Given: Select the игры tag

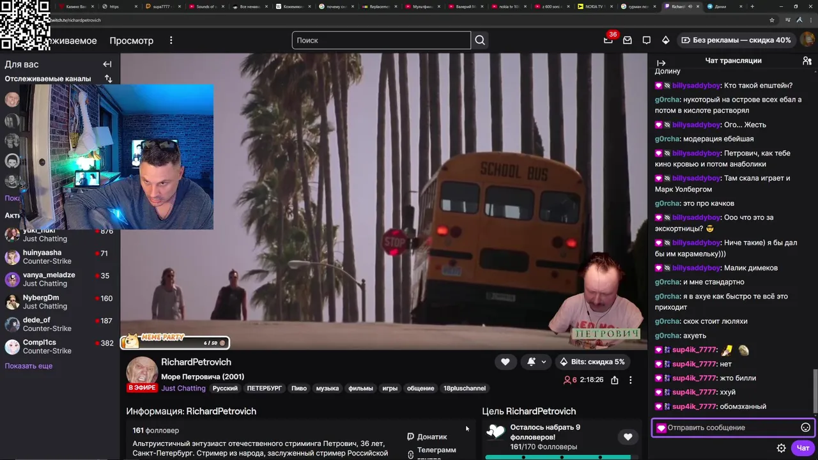Looking at the screenshot, I should (x=390, y=388).
